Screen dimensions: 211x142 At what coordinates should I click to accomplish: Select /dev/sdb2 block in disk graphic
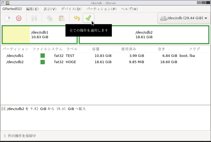(x=144, y=35)
